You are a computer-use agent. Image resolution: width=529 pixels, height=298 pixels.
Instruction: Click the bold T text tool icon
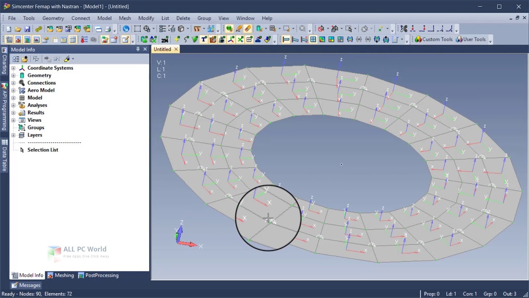[204, 39]
